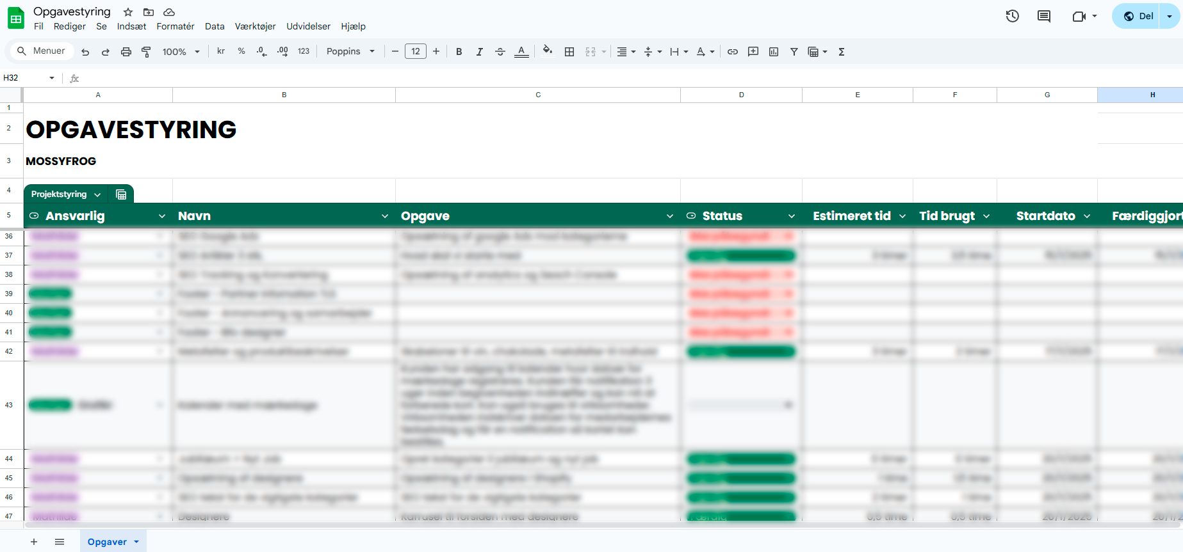Open Ansvarlig column filter arrow
This screenshot has height=552, width=1183.
pos(162,216)
